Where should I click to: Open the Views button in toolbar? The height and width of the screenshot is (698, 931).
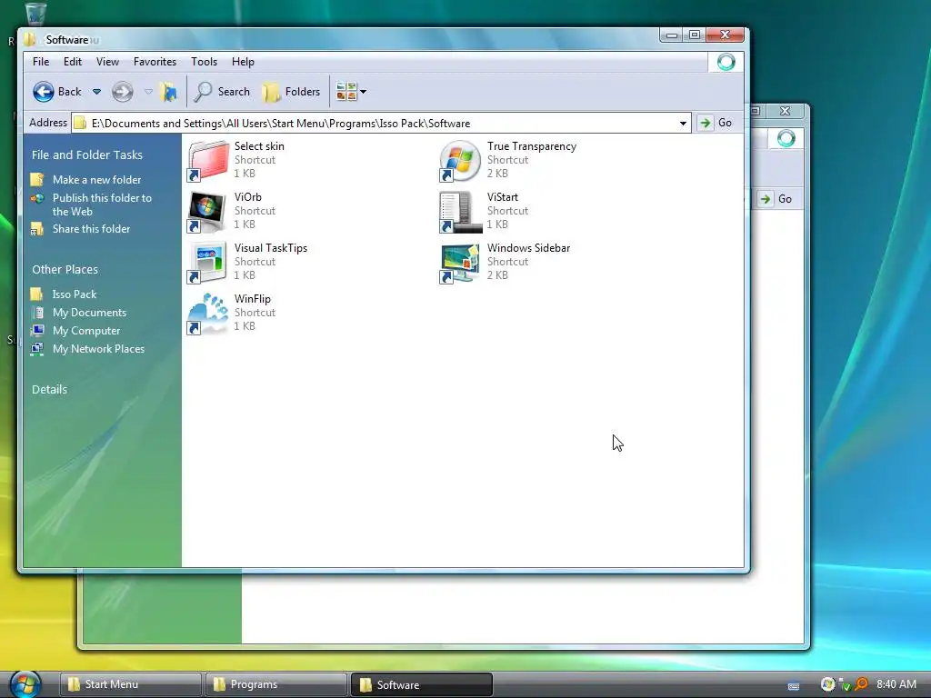(346, 92)
